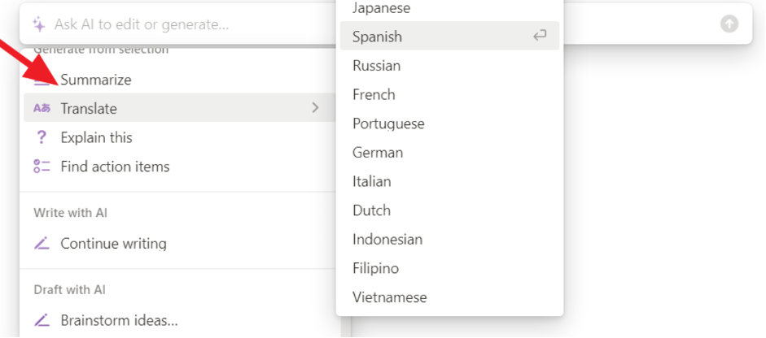This screenshot has height=338, width=766.
Task: Click the pencil icon beside Brainstorm ideas
Action: click(x=42, y=320)
